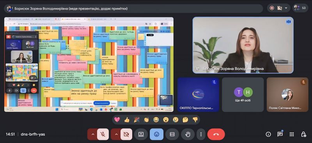Expand video settings arrow beside camera
The image size is (312, 143).
(116, 134)
